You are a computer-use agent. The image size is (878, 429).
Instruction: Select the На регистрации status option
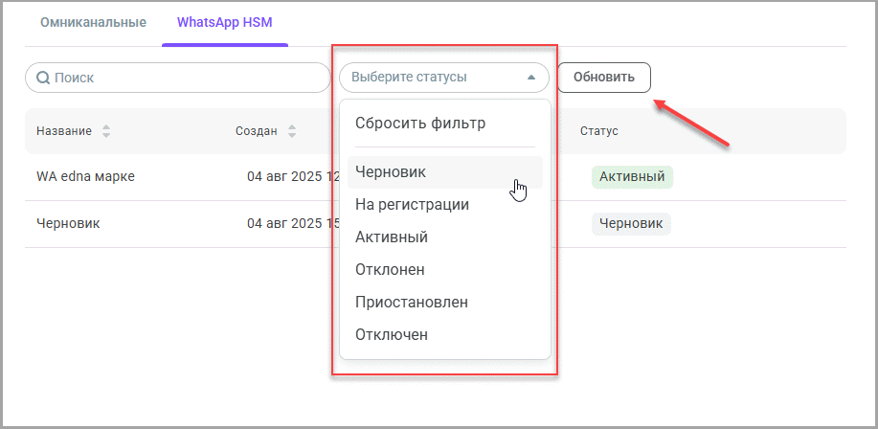pos(445,204)
